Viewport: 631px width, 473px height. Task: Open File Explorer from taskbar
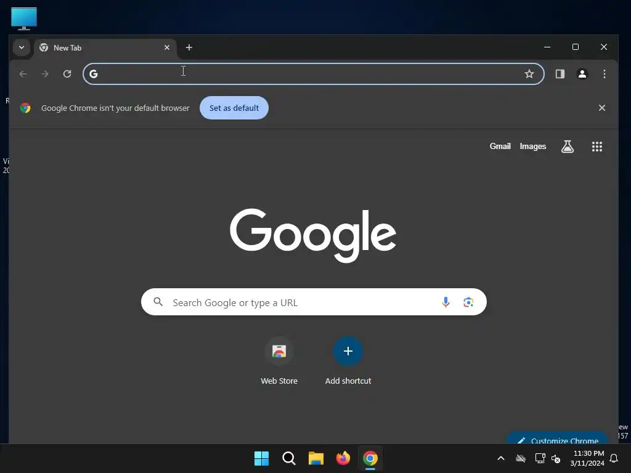click(x=316, y=458)
